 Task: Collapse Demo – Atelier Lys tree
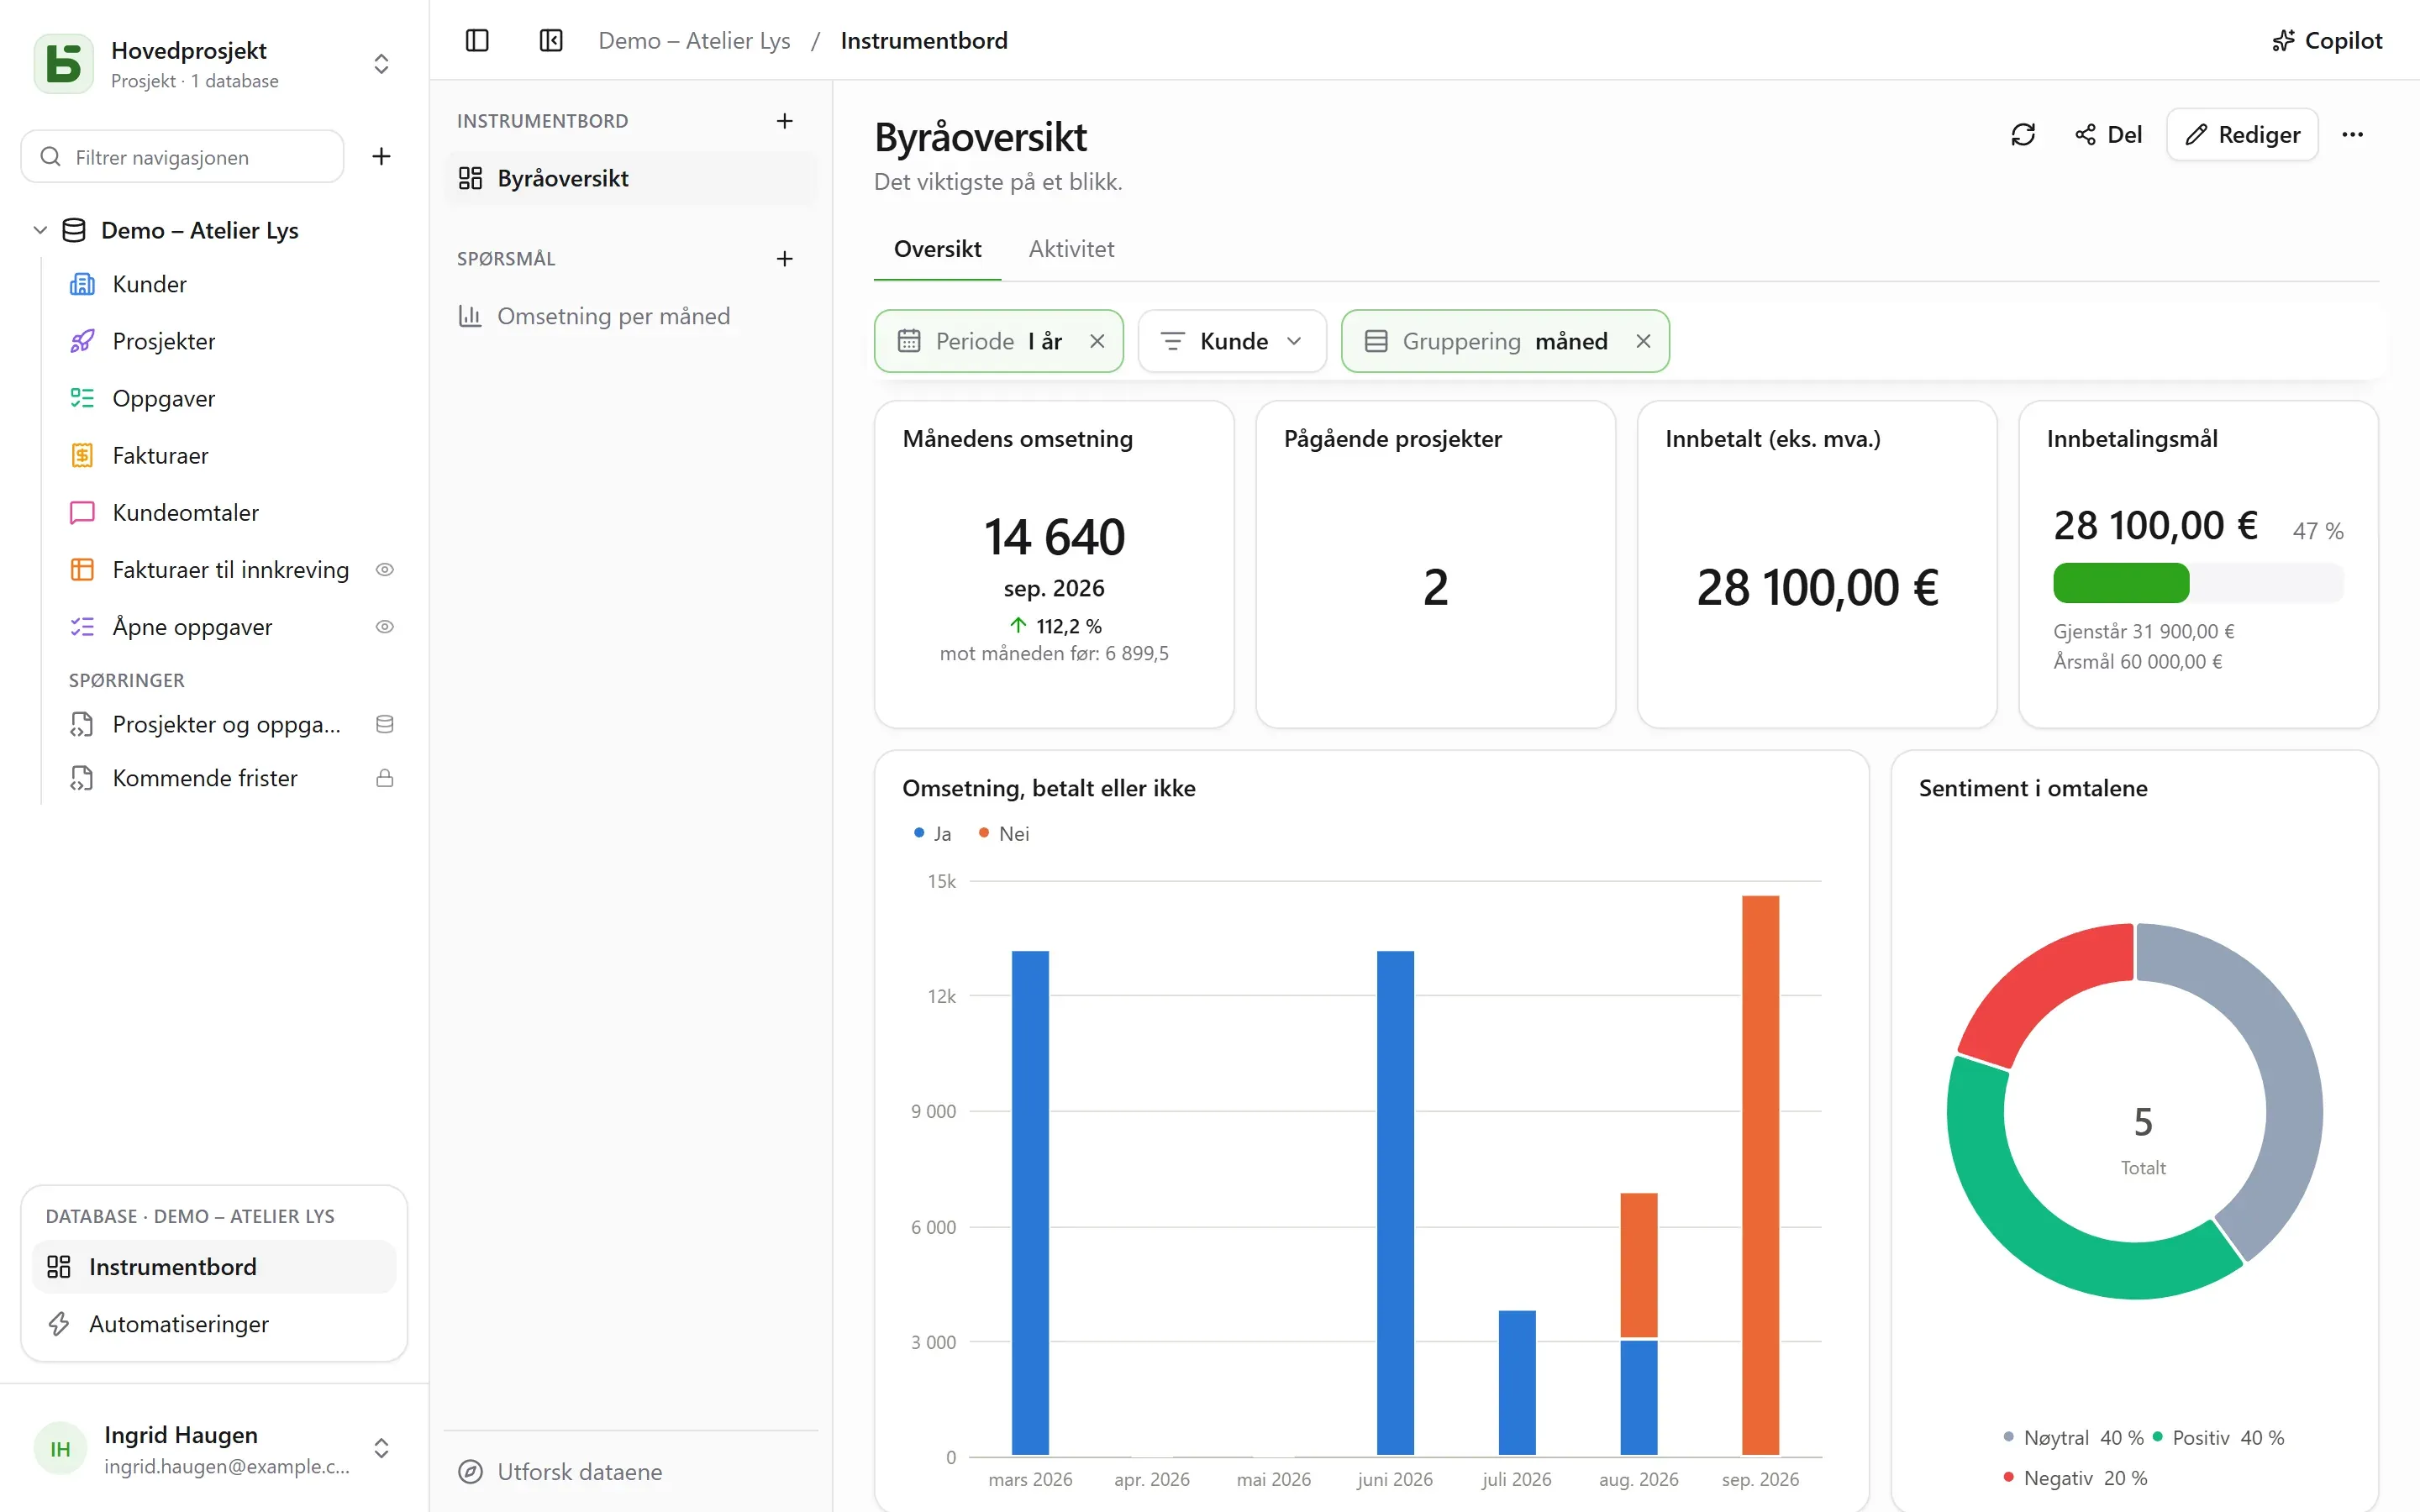40,230
